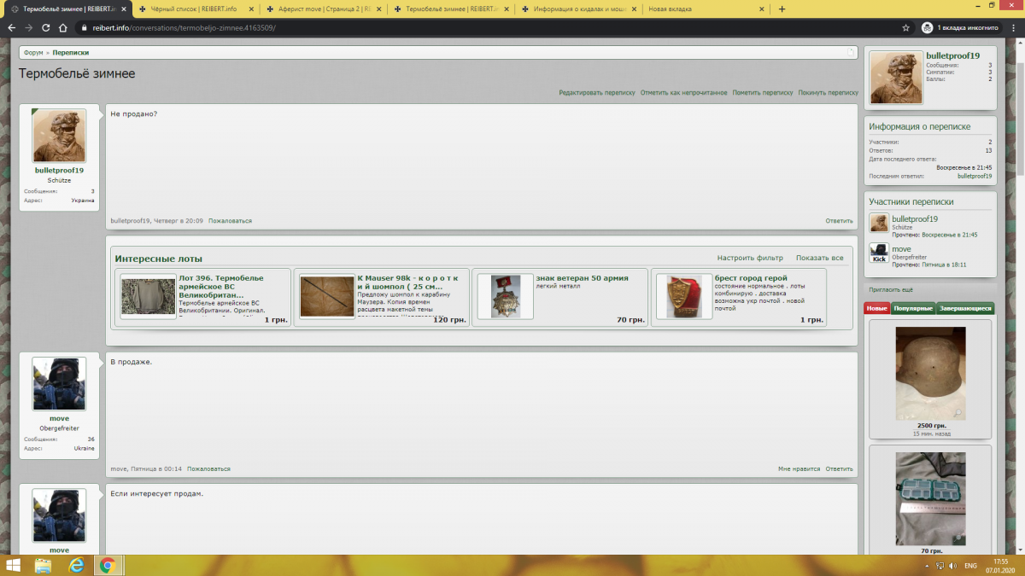Click bulletproof19's small avatar in participants list
Image resolution: width=1025 pixels, height=576 pixels.
tap(879, 224)
